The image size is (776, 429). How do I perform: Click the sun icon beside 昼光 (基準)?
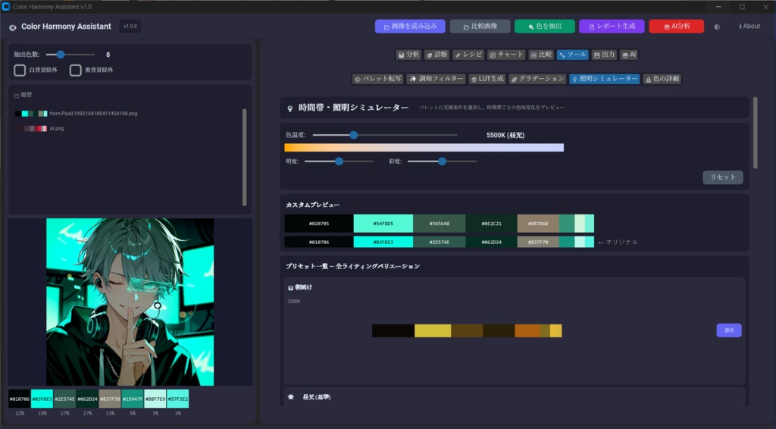coord(290,397)
